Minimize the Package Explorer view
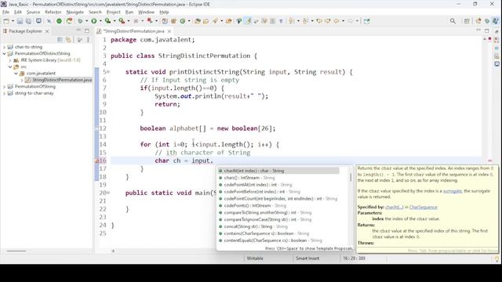Viewport: 502px width, 282px height. [78, 31]
